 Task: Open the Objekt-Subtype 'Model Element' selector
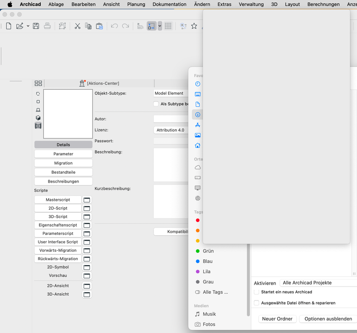click(x=171, y=93)
